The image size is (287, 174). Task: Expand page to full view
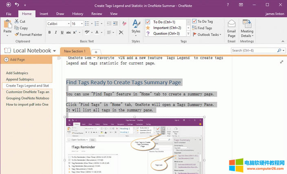click(x=282, y=62)
